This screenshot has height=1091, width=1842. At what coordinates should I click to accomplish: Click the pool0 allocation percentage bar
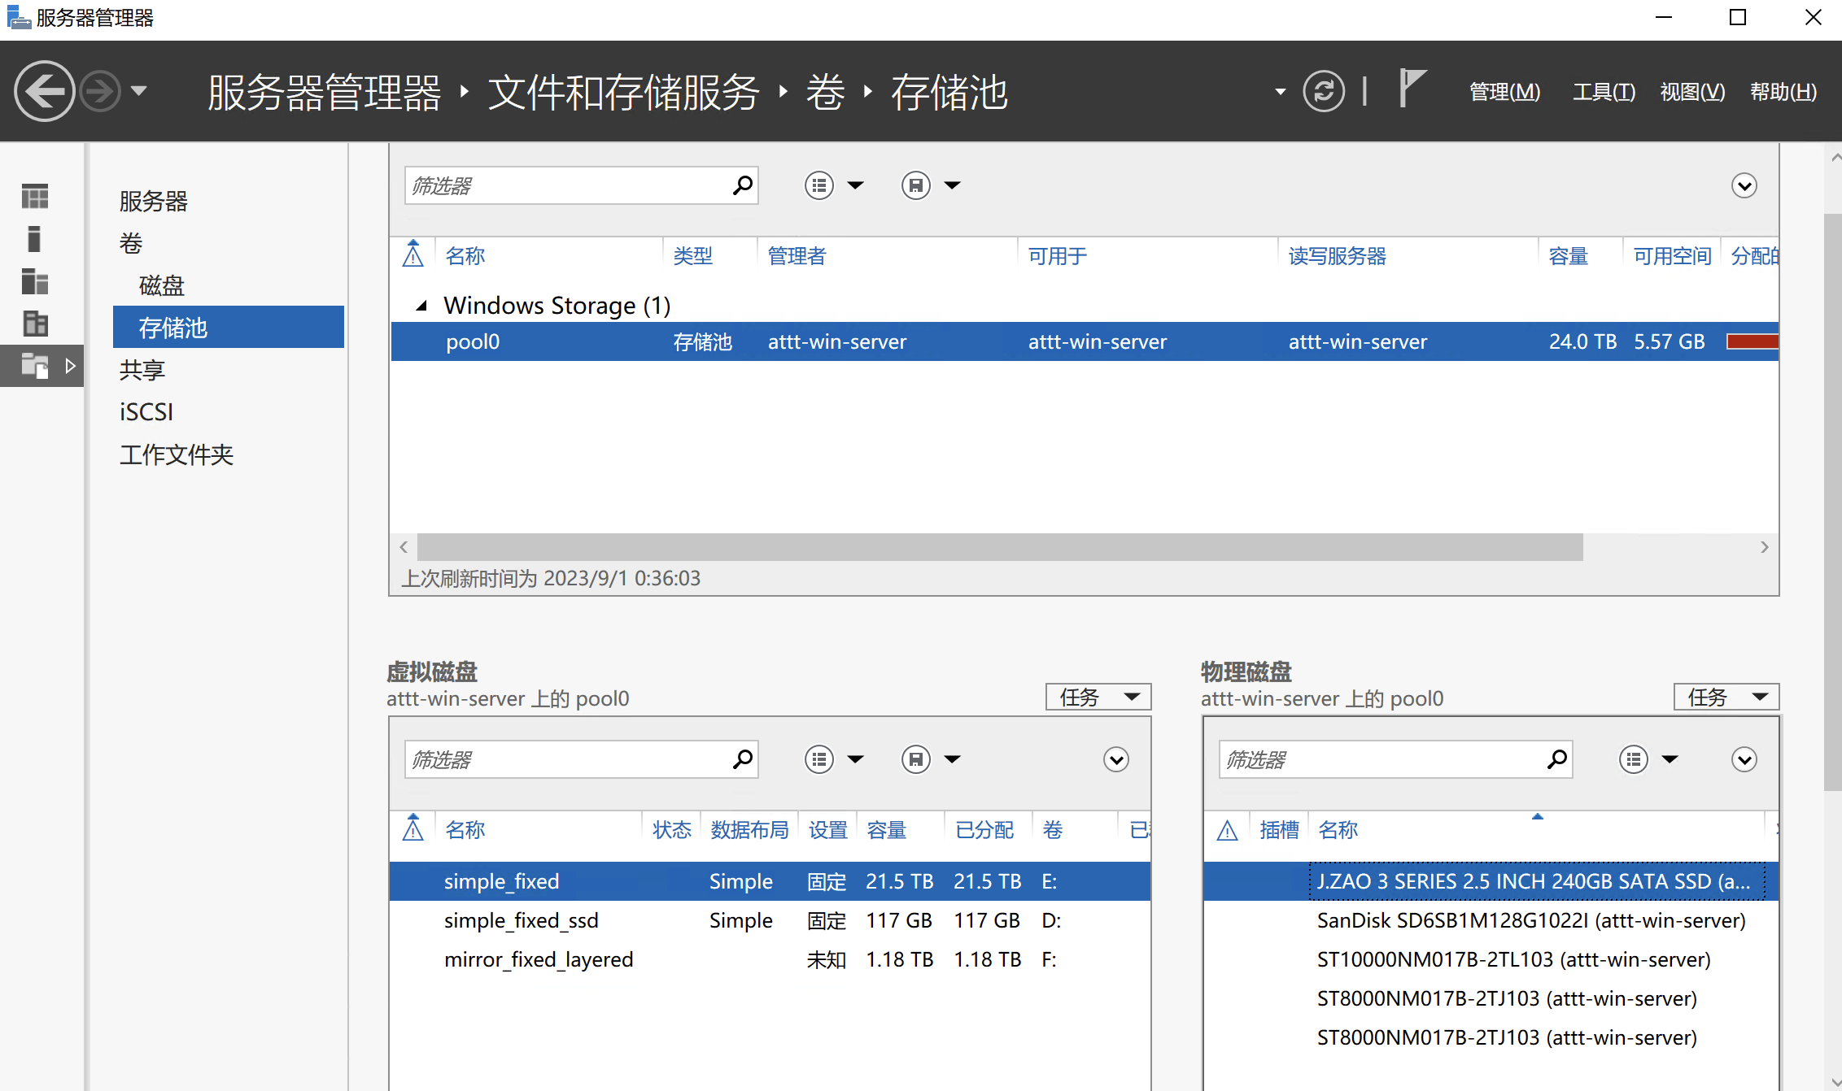pos(1753,341)
